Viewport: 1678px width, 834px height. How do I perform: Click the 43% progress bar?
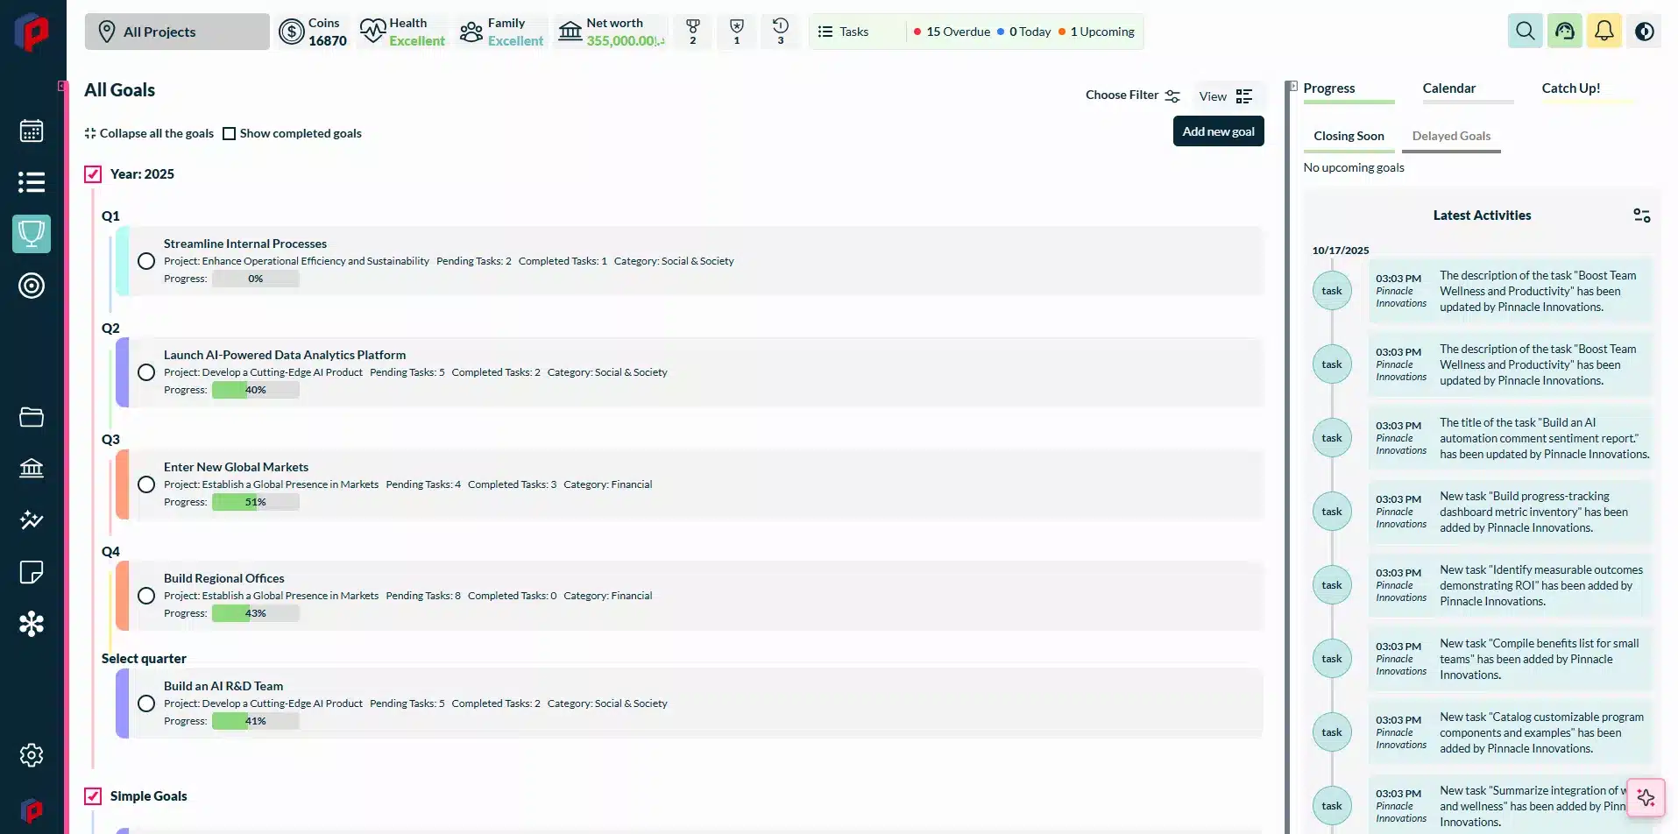(x=255, y=613)
